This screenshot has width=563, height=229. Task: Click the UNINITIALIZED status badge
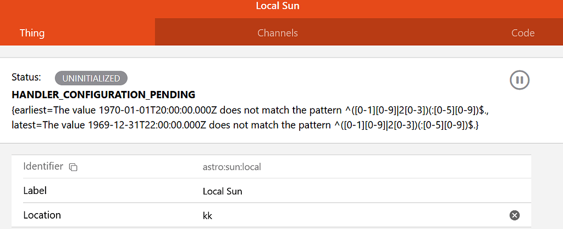91,78
